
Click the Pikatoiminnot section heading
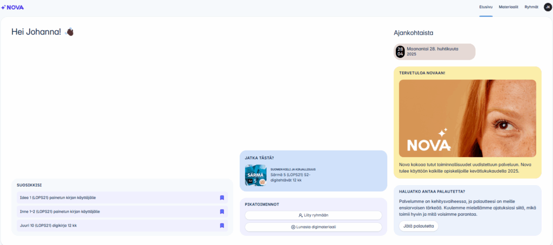262,205
